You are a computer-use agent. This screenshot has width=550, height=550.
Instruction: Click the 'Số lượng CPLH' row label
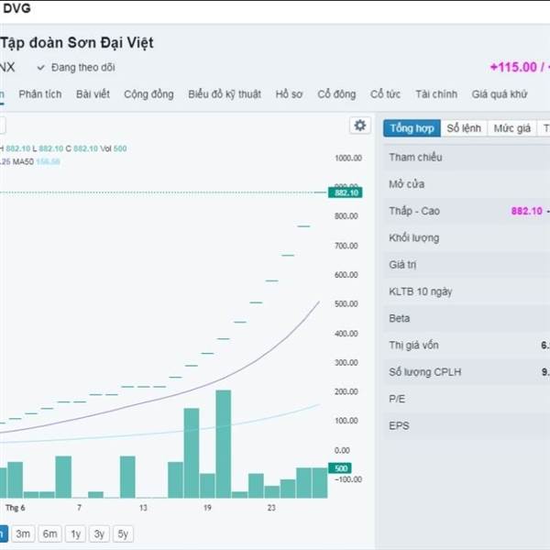tap(424, 372)
